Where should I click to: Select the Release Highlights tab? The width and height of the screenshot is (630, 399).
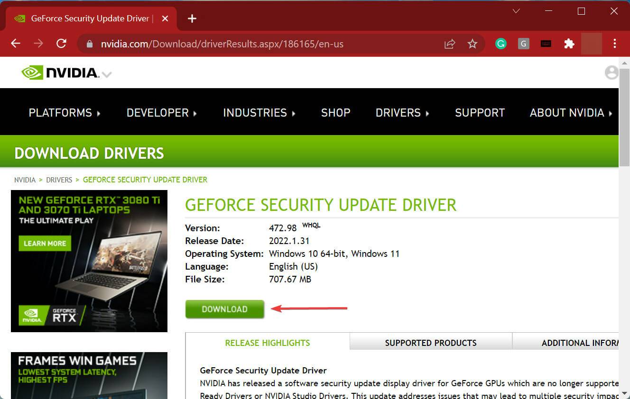pyautogui.click(x=267, y=343)
